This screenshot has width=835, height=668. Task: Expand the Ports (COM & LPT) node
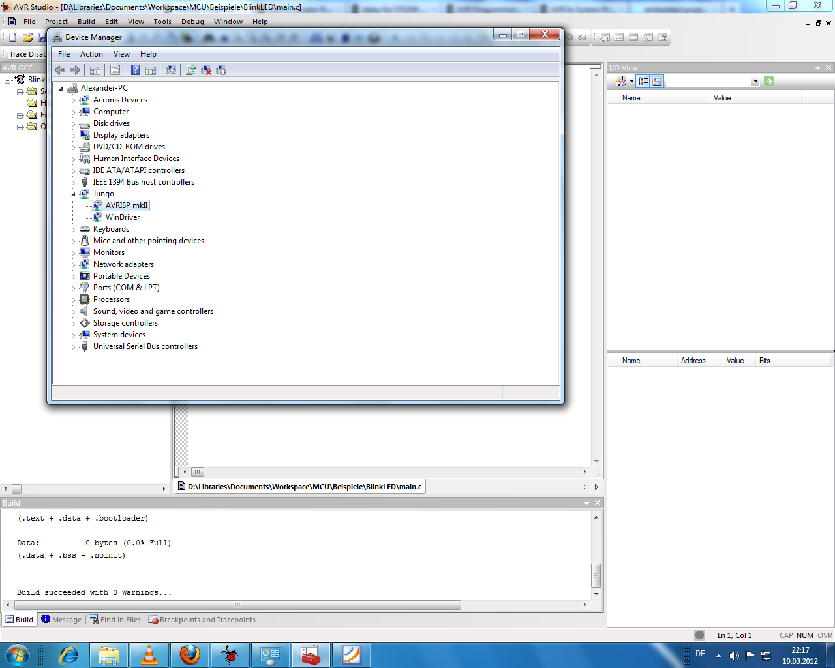74,288
